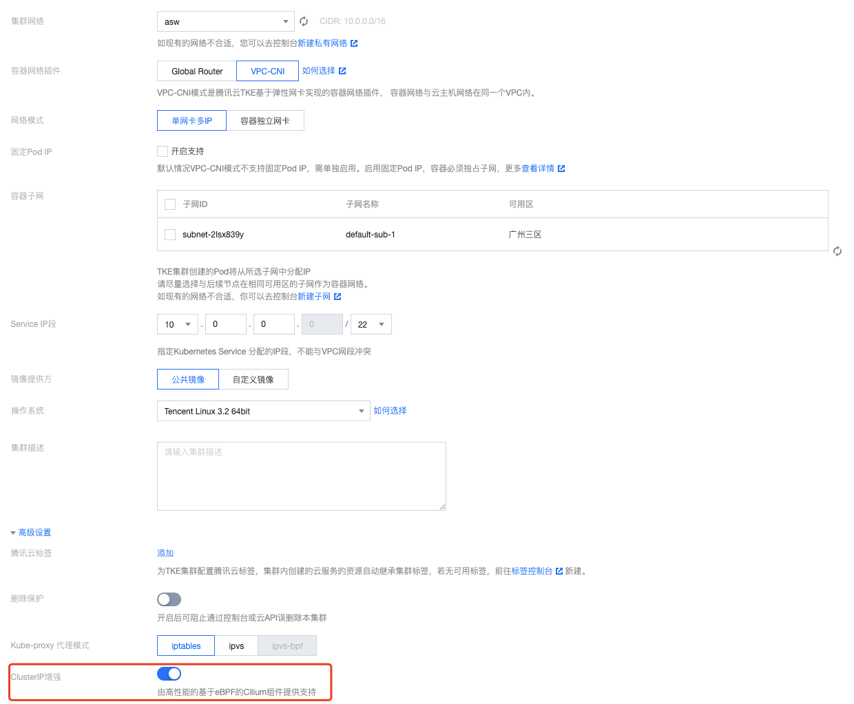Open the 查看详情 link
The width and height of the screenshot is (854, 704).
(x=538, y=169)
